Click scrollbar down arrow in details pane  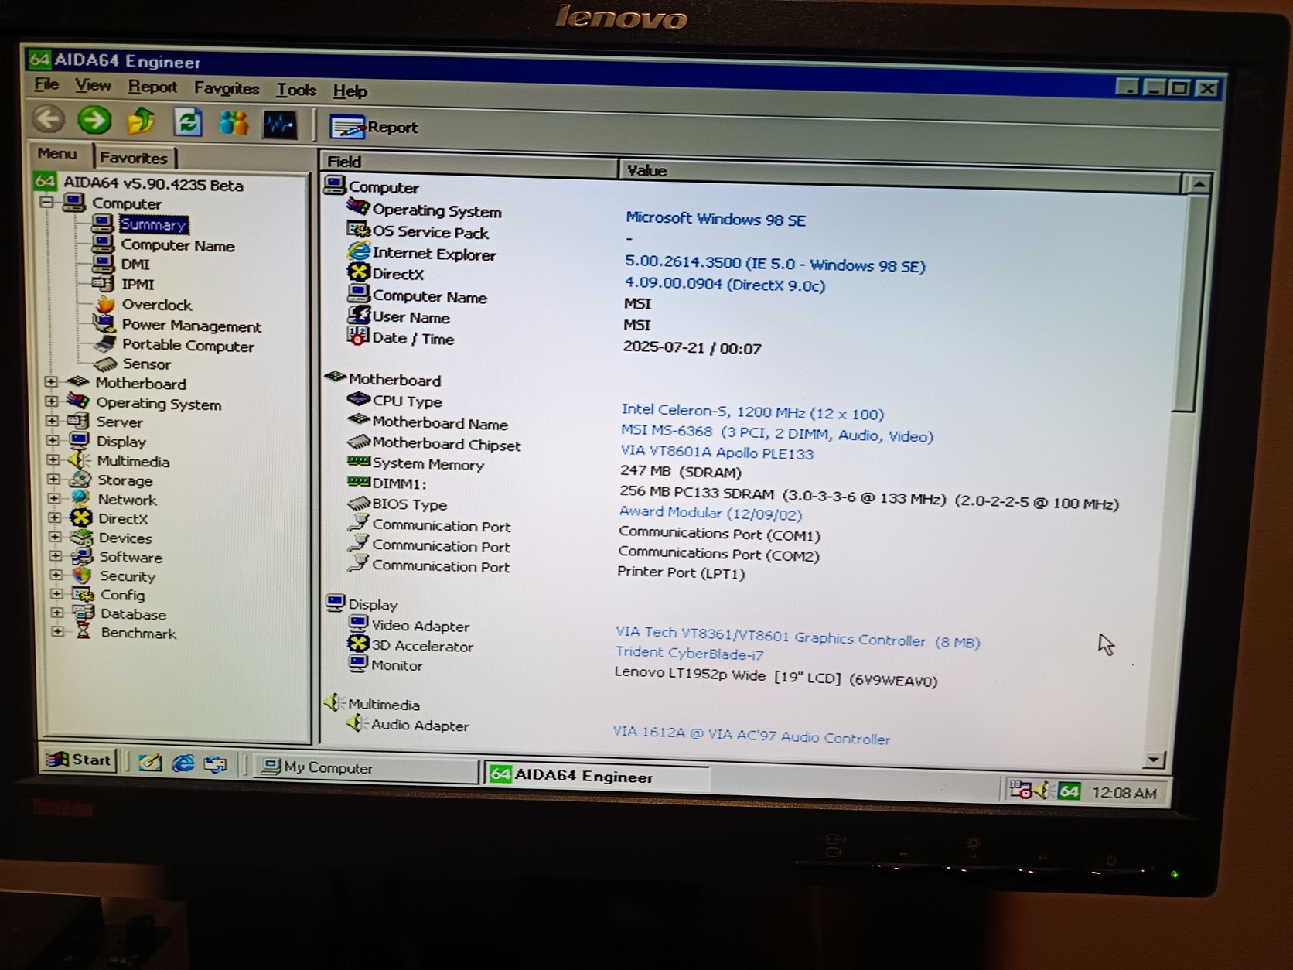click(1154, 760)
